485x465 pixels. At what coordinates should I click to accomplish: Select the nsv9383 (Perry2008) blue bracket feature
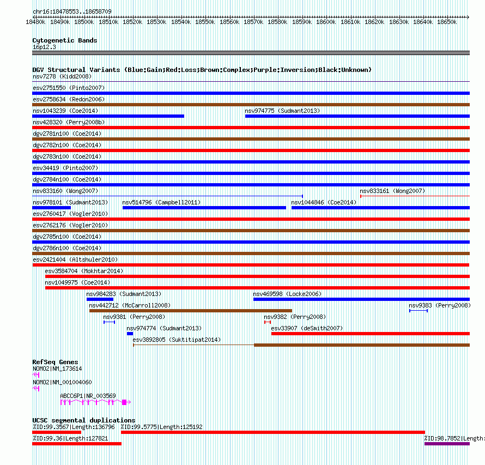[419, 311]
